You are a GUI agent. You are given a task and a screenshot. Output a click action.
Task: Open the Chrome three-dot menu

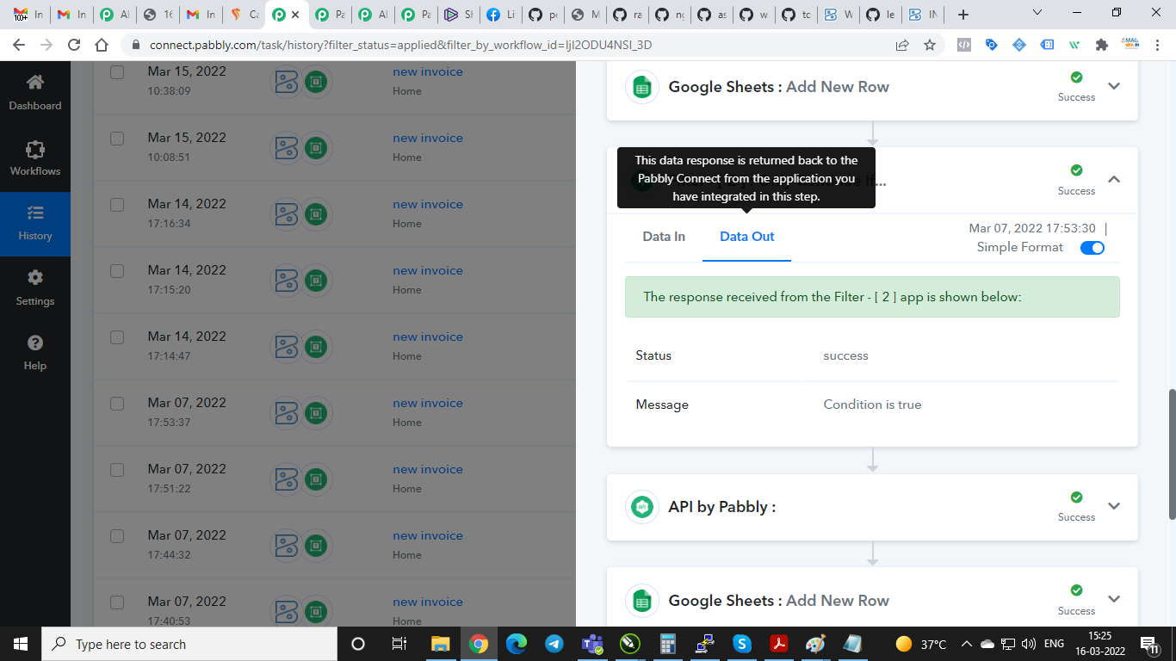(x=1157, y=45)
